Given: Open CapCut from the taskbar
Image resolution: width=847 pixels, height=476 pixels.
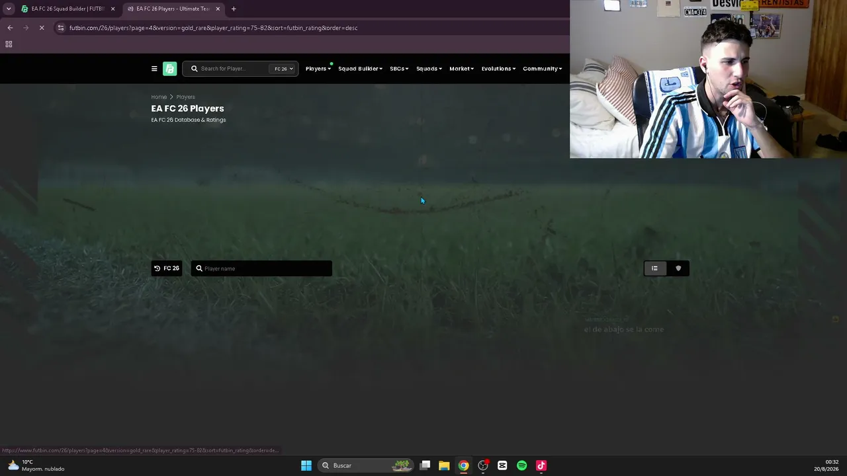Looking at the screenshot, I should 502,465.
